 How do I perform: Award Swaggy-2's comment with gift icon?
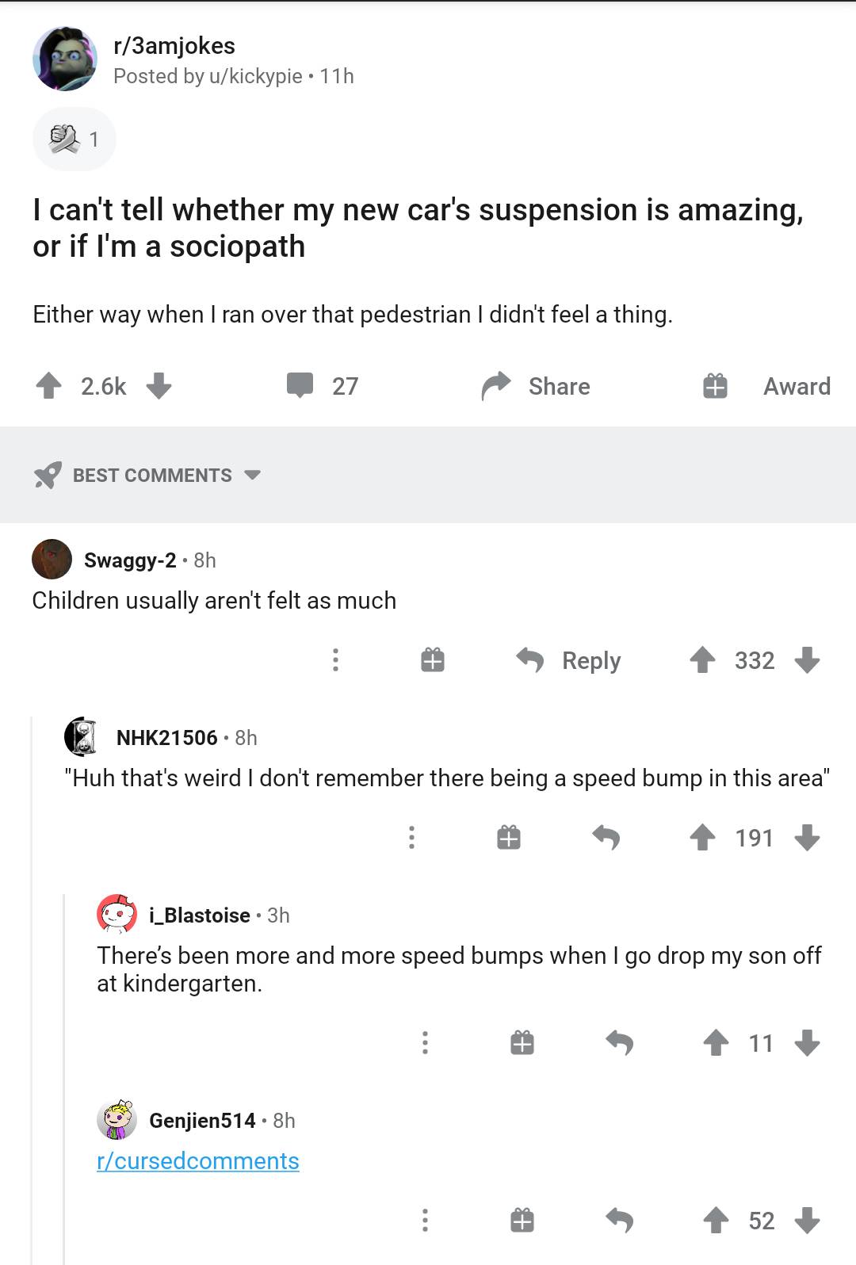point(433,660)
